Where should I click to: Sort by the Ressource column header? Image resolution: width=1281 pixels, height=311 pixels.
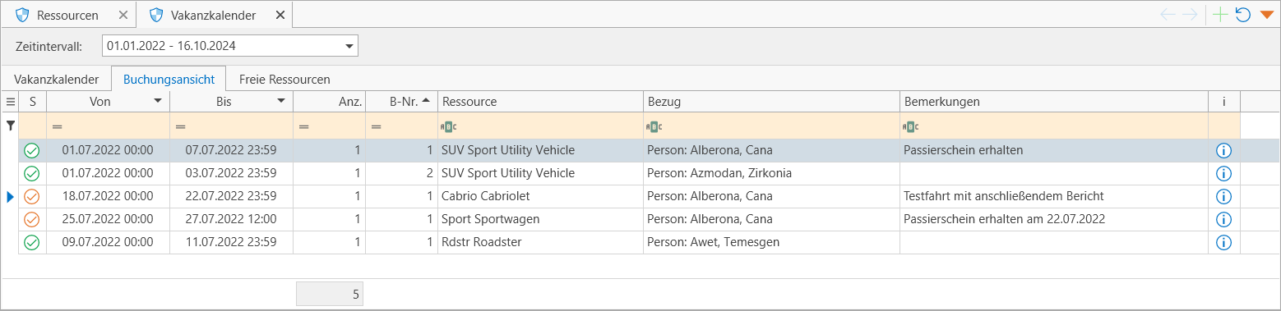click(x=540, y=102)
